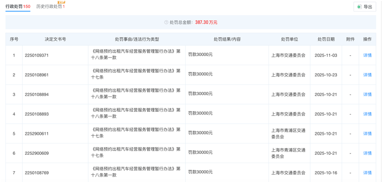Click the 决定文书号 column header
Viewport: 382px width, 182px height.
[x=55, y=39]
